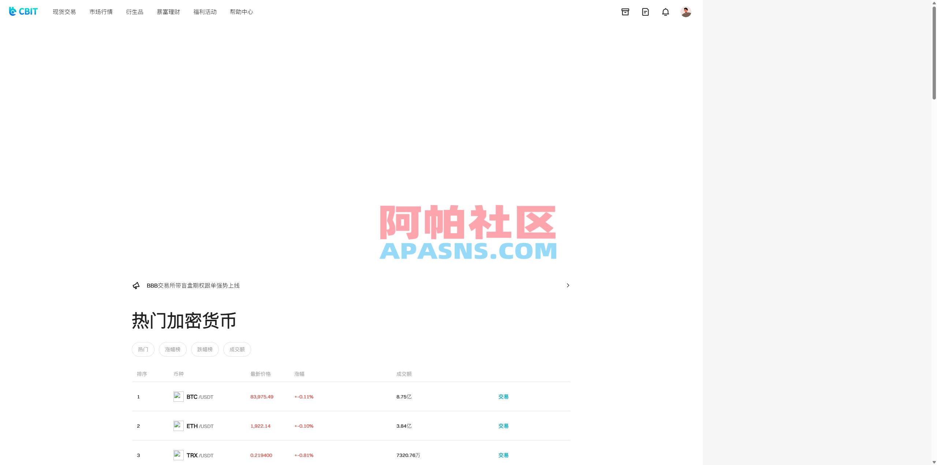Click 交易 link for BTC/USDT
Image resolution: width=937 pixels, height=465 pixels.
tap(503, 396)
